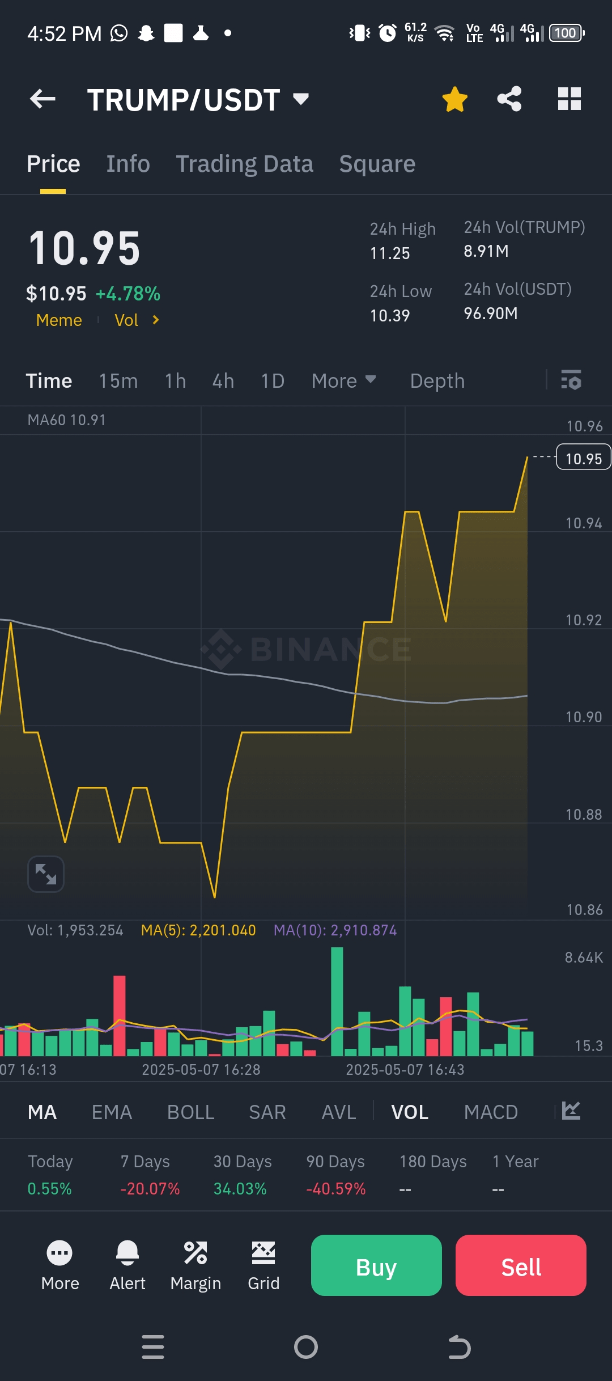
Task: Open the four-square grid layout icon
Action: coord(569,99)
